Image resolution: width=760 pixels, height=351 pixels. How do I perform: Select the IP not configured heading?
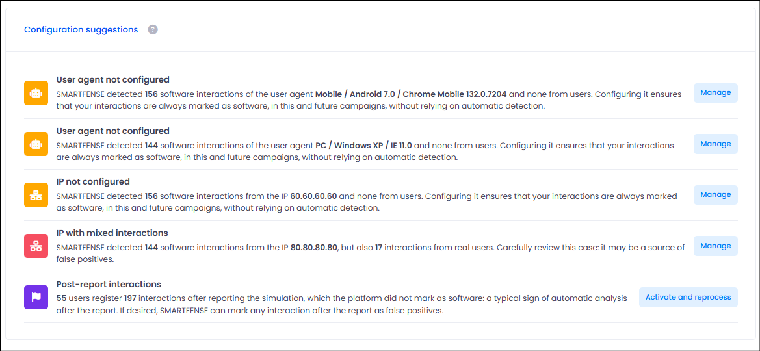93,182
